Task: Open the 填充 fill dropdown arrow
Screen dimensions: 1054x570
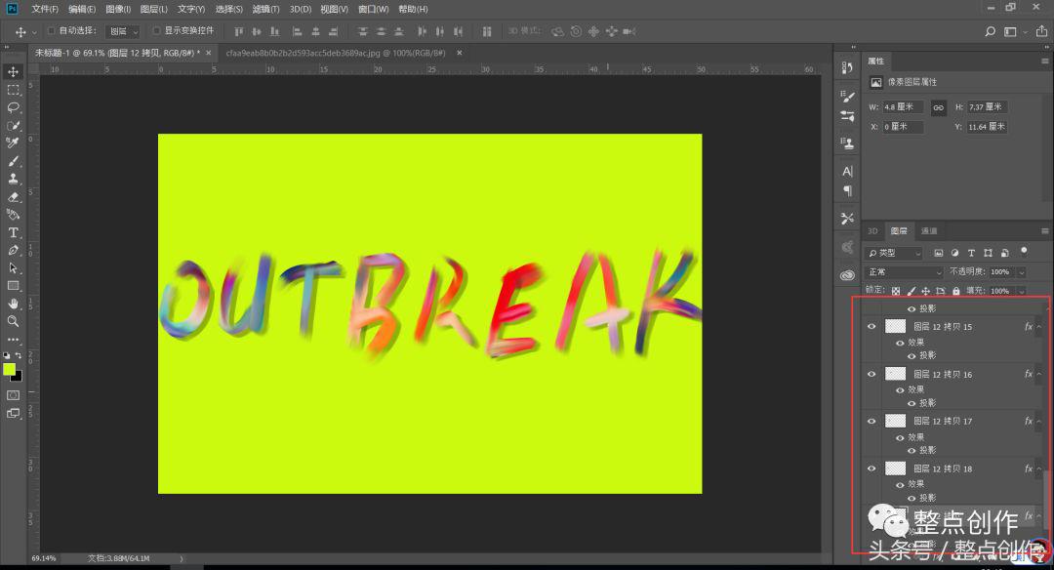Action: tap(1022, 291)
